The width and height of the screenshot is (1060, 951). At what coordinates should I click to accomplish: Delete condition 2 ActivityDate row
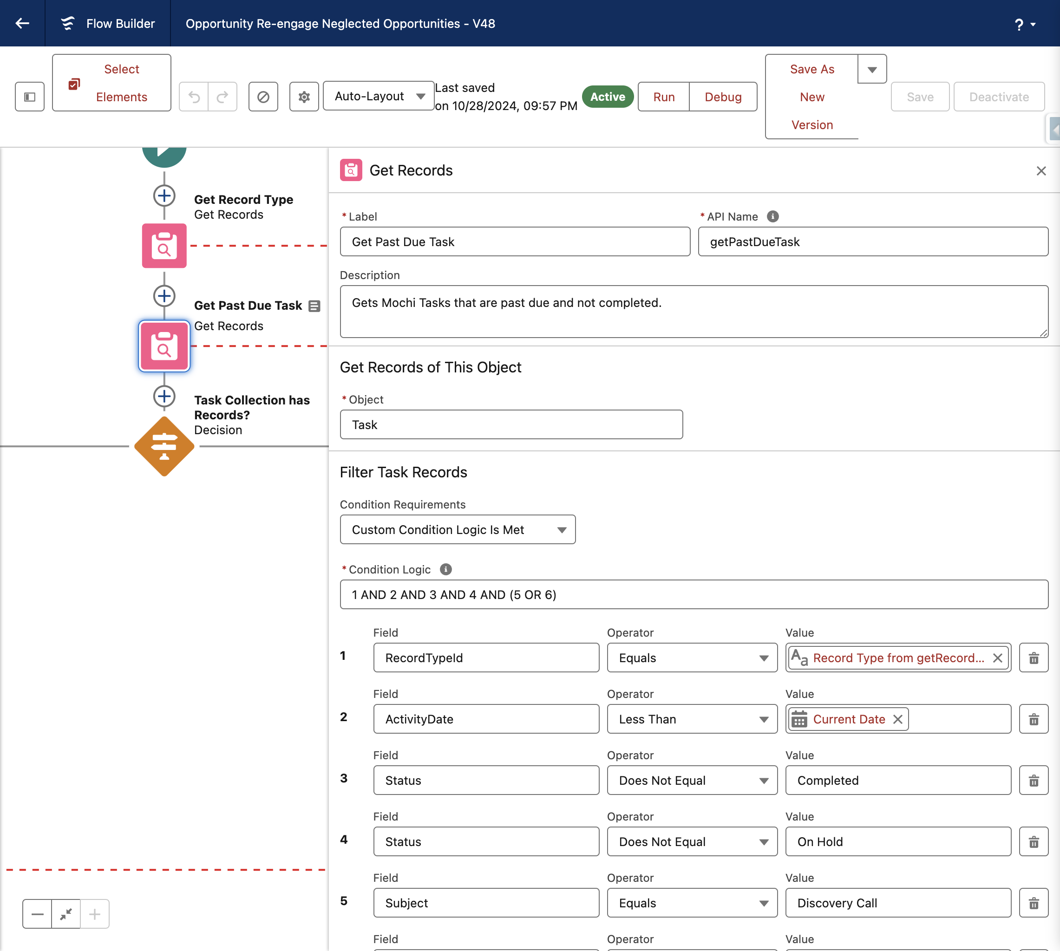click(x=1034, y=719)
